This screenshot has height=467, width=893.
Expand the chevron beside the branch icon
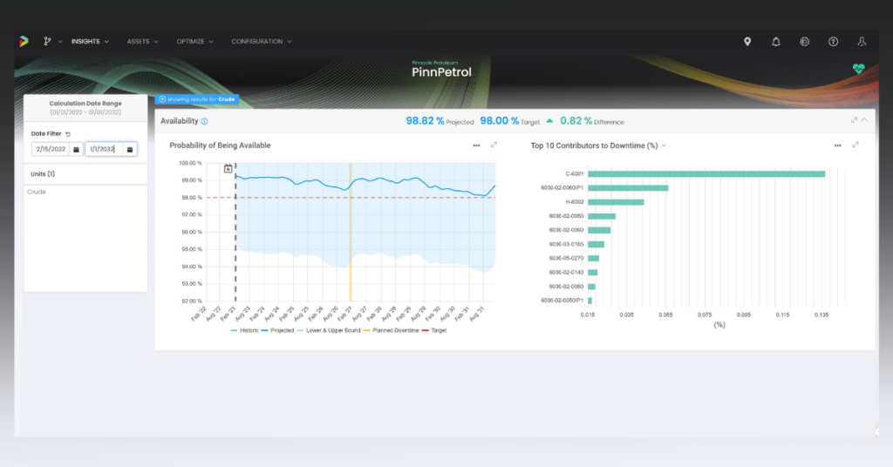tap(60, 42)
